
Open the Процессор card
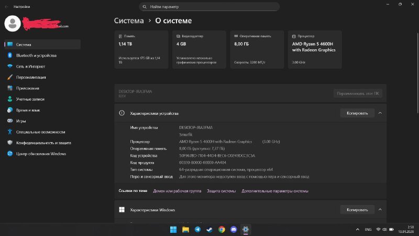coord(315,49)
